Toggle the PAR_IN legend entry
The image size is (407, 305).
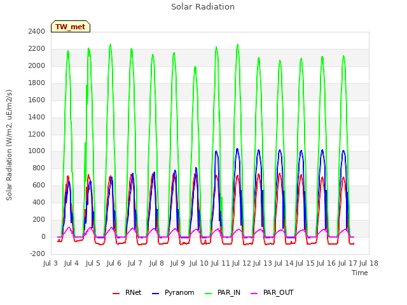coord(223,292)
